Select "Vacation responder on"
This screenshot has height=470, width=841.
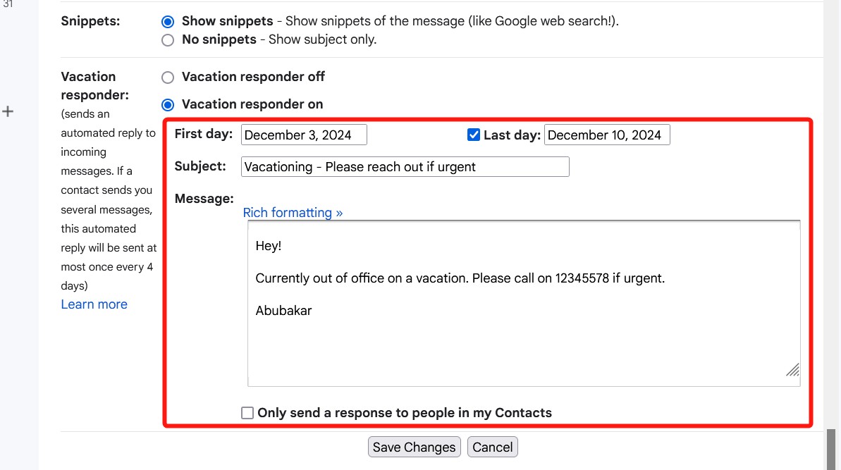click(x=167, y=104)
